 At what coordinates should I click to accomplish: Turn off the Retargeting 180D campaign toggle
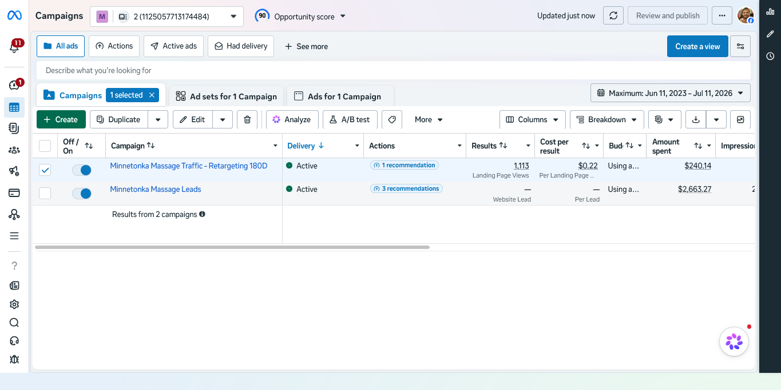[82, 170]
